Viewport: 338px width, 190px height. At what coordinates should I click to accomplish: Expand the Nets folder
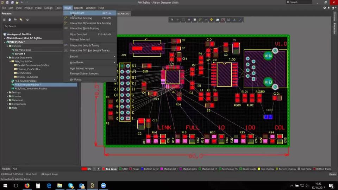pos(7,108)
